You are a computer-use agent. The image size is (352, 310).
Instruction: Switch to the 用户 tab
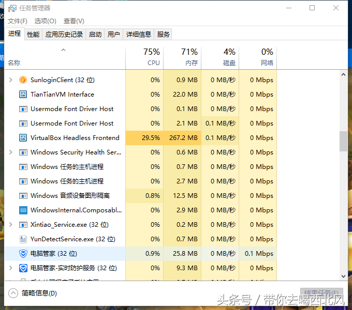click(113, 35)
